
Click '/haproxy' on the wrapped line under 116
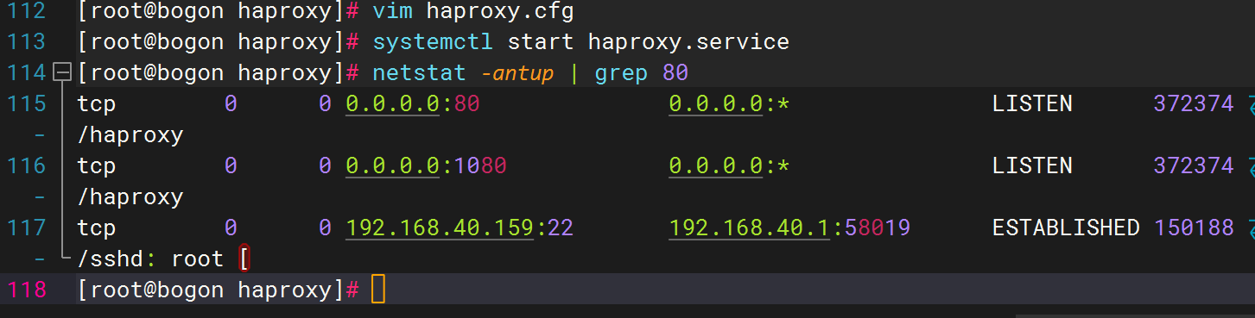130,197
